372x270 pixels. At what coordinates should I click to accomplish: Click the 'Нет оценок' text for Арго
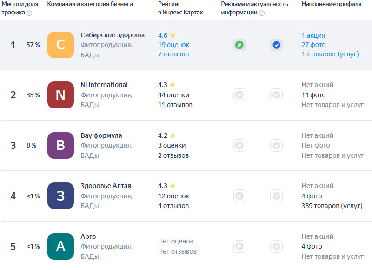176,241
